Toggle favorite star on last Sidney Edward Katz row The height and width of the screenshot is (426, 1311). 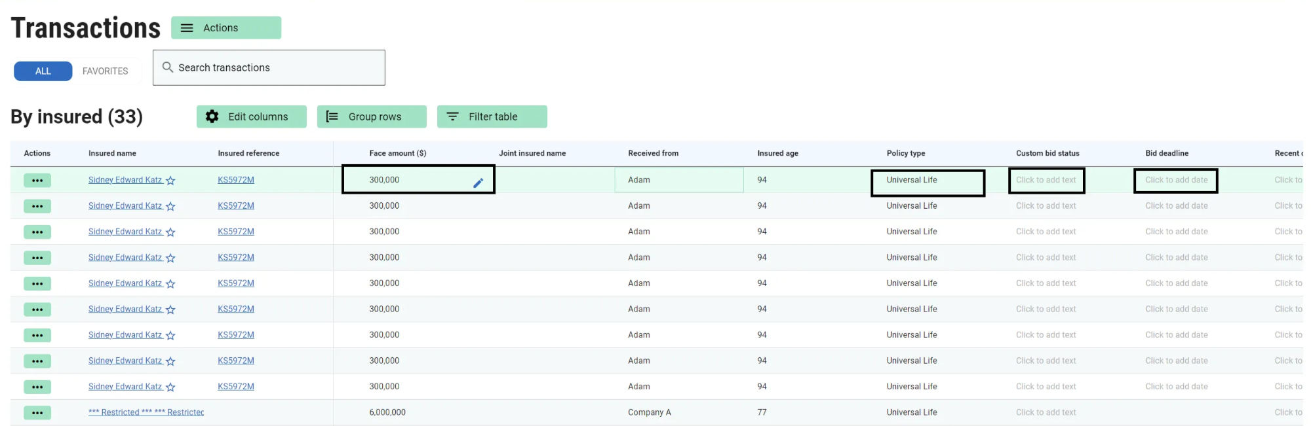click(170, 387)
